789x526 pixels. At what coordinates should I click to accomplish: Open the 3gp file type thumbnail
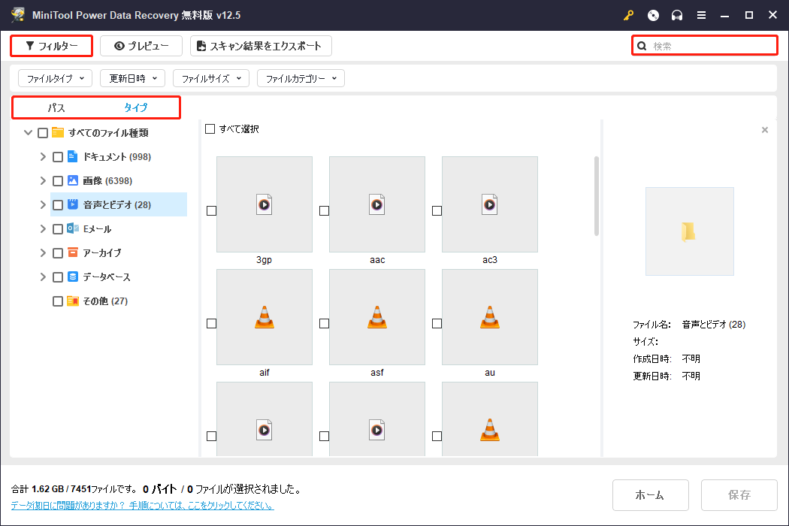pos(265,204)
